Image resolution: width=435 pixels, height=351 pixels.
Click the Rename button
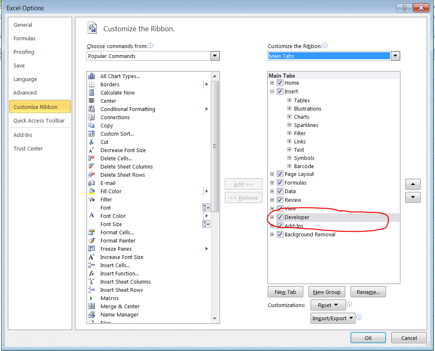click(x=368, y=292)
